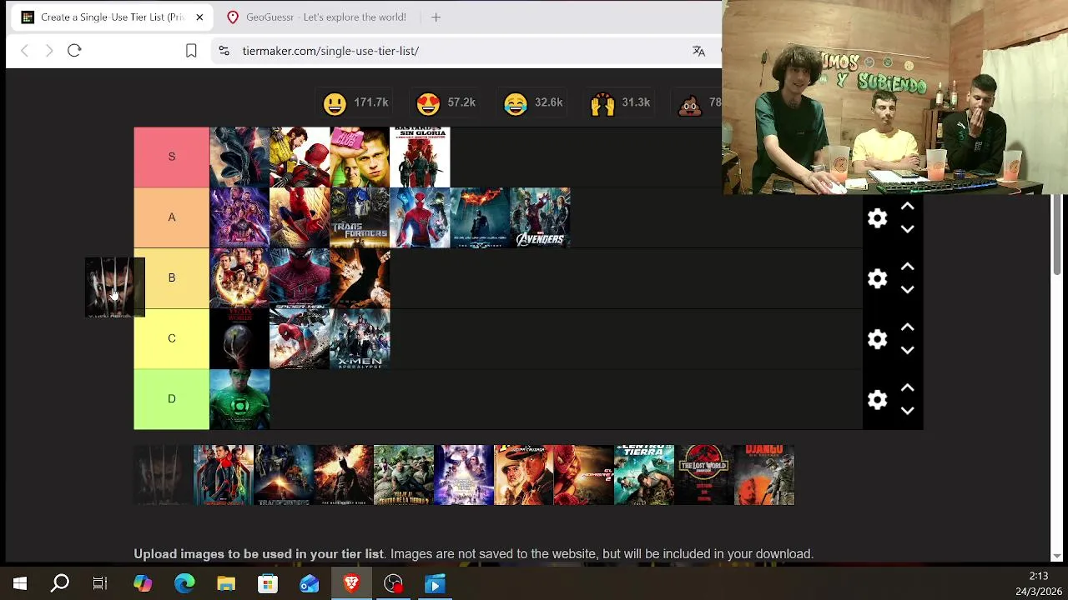Viewport: 1068px width, 600px height.
Task: Open the Movies & TV taskbar app
Action: pyautogui.click(x=435, y=584)
